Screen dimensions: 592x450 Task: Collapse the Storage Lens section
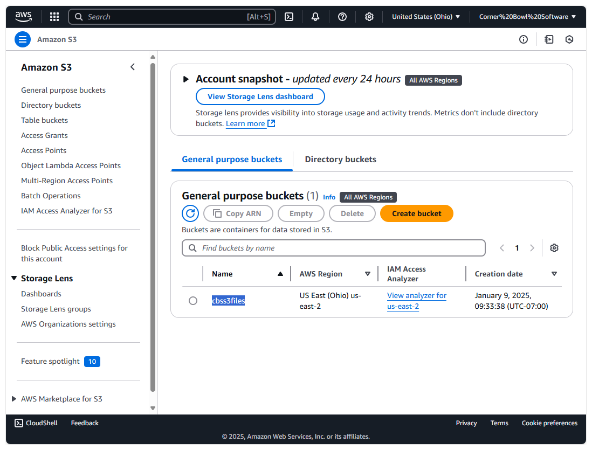pos(14,279)
